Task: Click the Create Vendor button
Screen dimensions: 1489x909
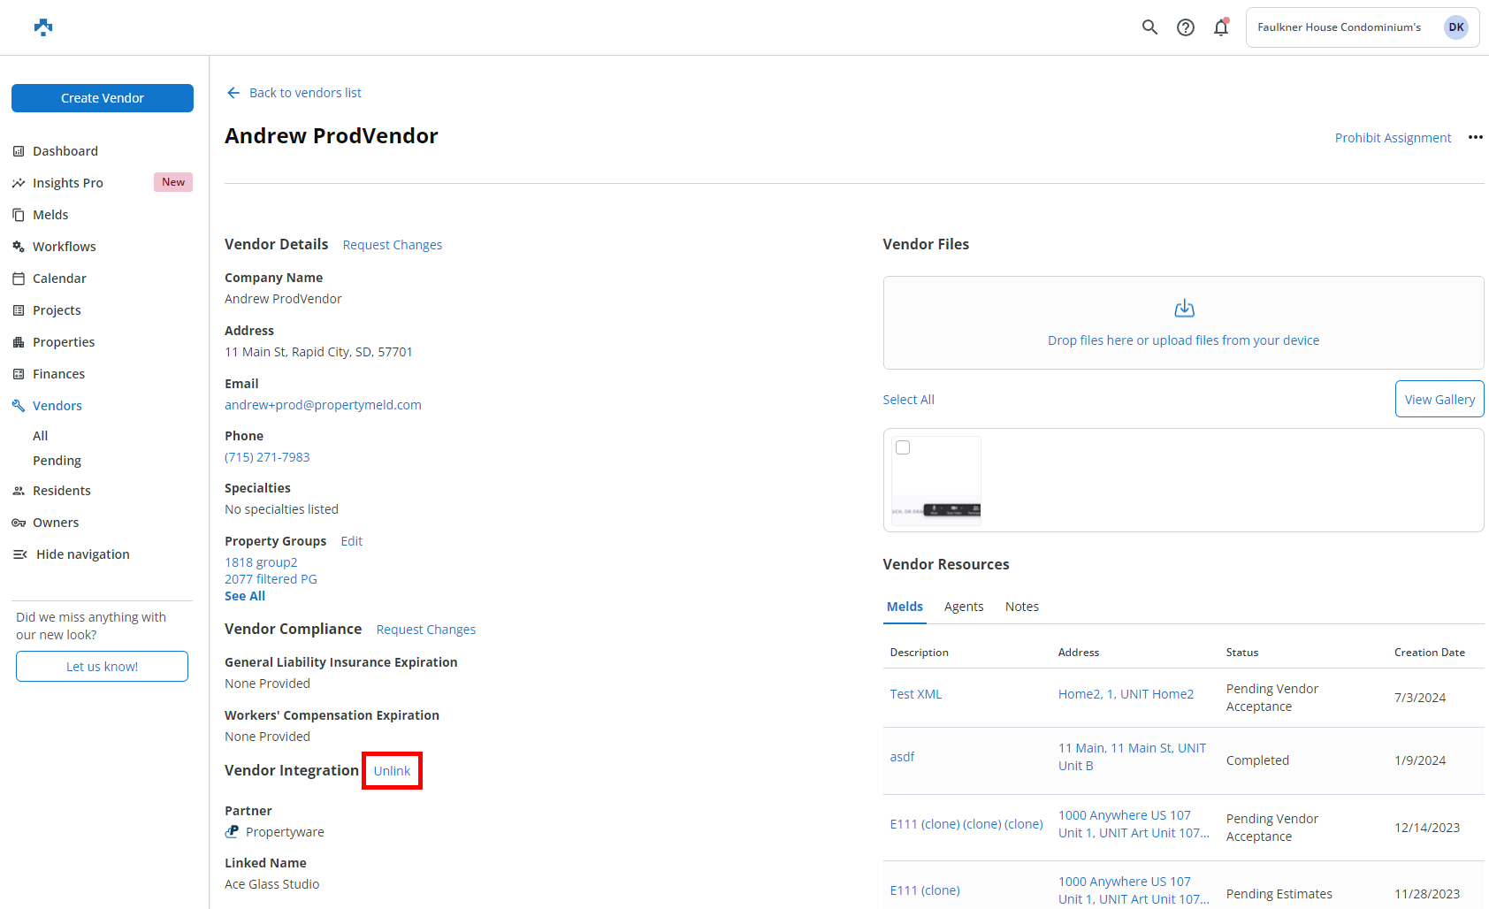Action: point(103,98)
